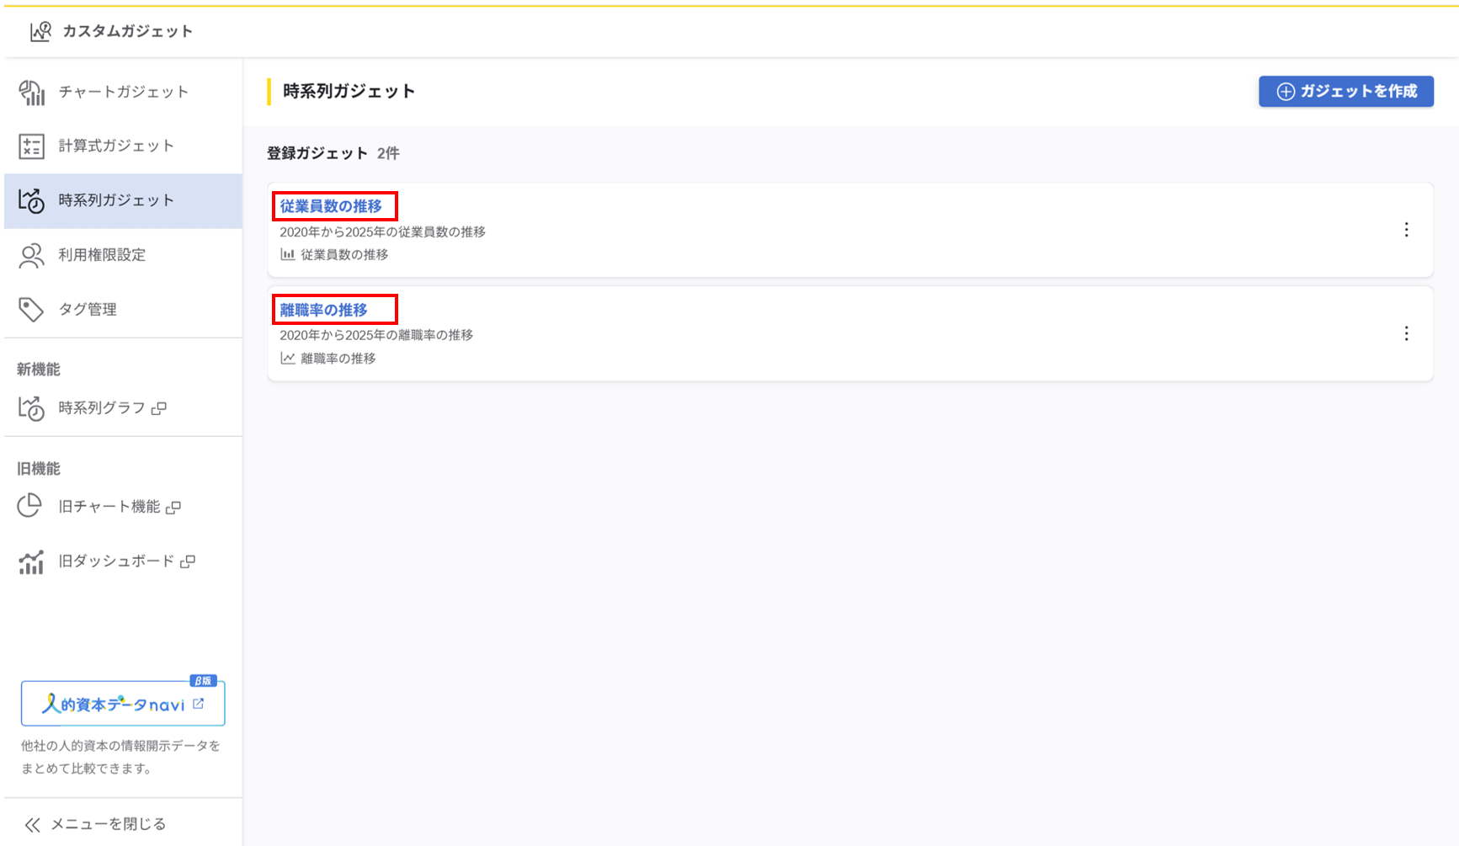Click the user permission settings icon
Image resolution: width=1459 pixels, height=846 pixels.
coord(32,255)
